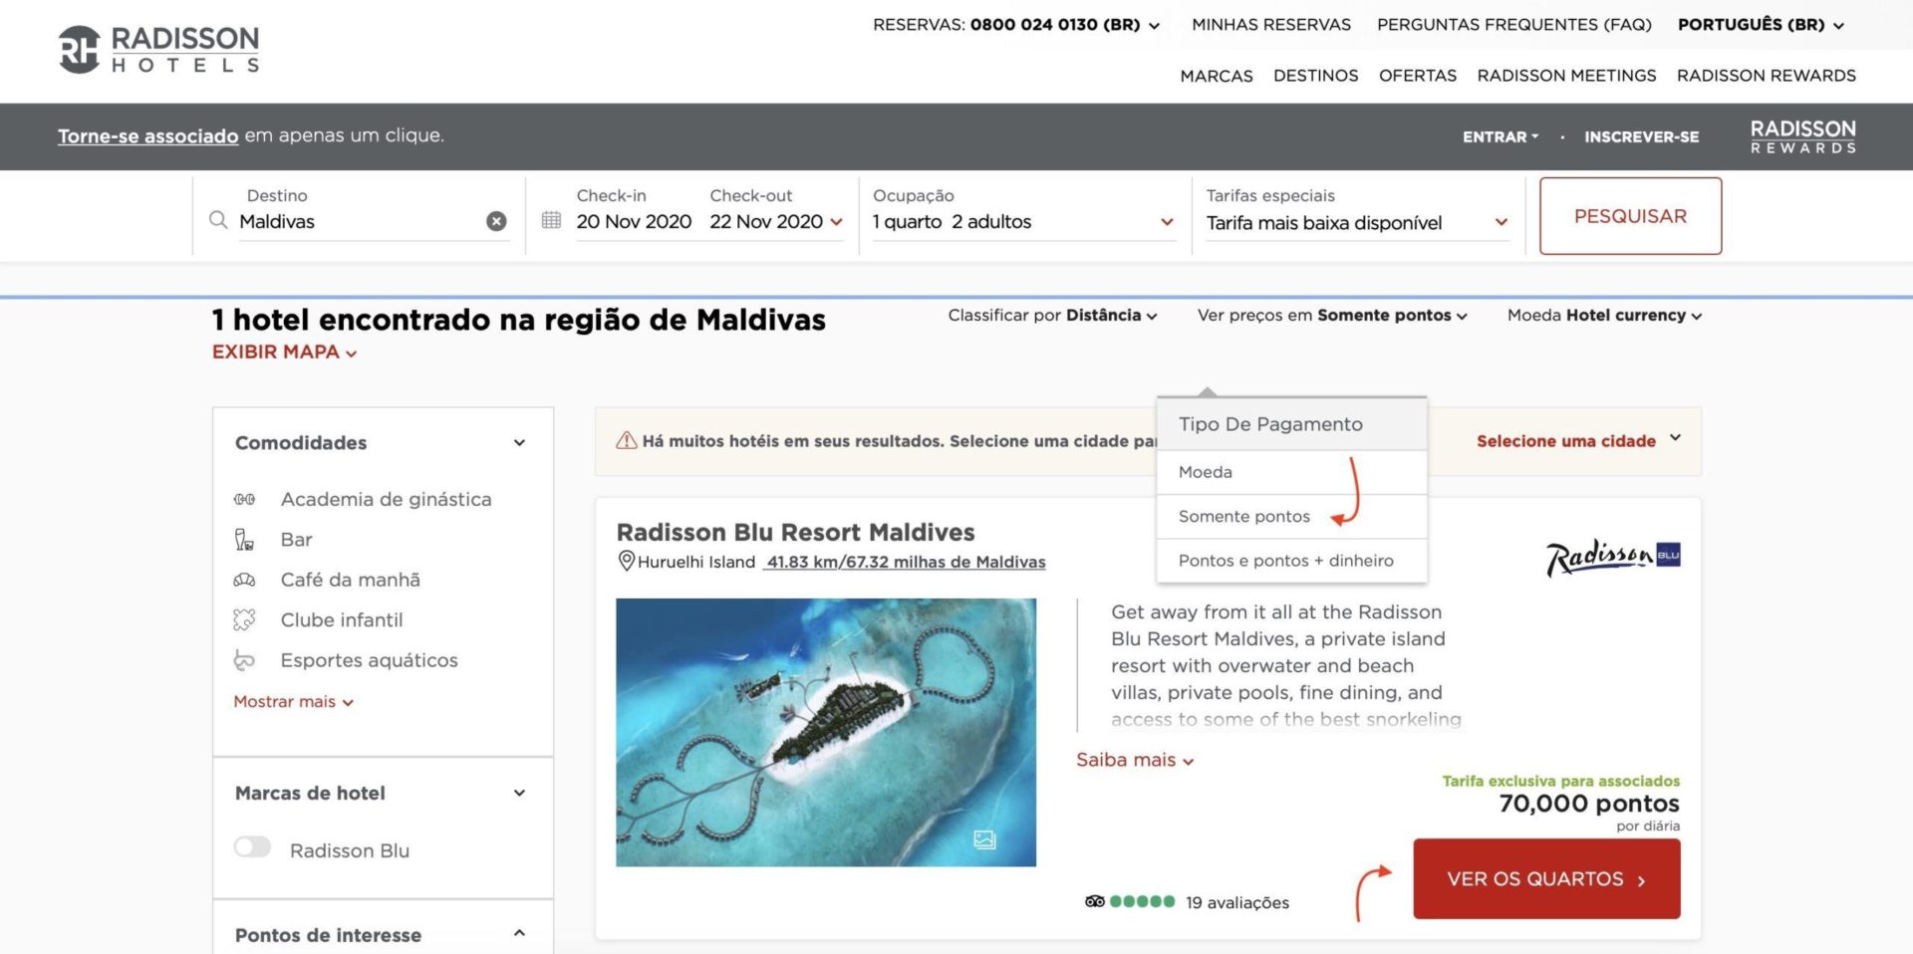This screenshot has width=1913, height=954.
Task: Open the Reservas phone number dropdown
Action: click(x=1016, y=24)
